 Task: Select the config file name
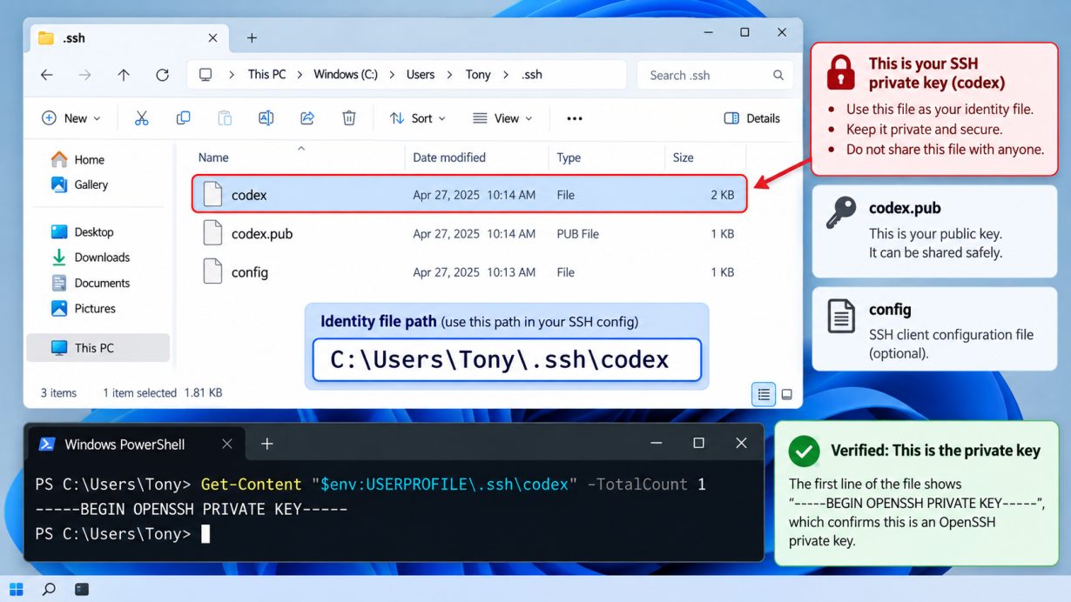pyautogui.click(x=250, y=272)
